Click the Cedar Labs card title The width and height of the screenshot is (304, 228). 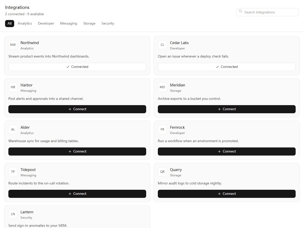pyautogui.click(x=179, y=43)
